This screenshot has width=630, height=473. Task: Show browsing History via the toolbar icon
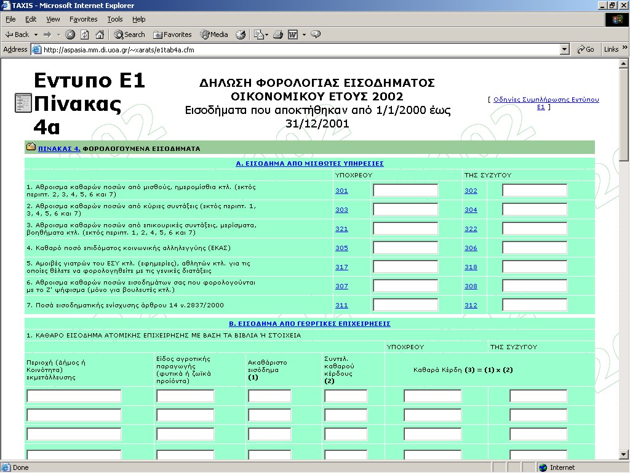click(x=241, y=34)
